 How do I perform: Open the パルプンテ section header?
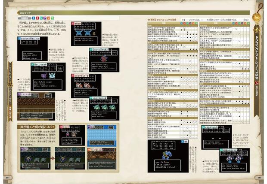click(23, 13)
